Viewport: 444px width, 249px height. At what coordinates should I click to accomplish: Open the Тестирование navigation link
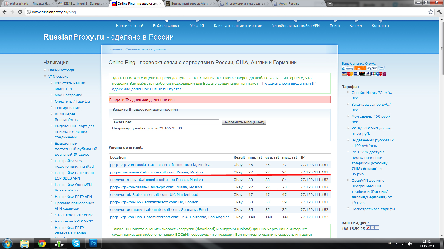pyautogui.click(x=67, y=108)
